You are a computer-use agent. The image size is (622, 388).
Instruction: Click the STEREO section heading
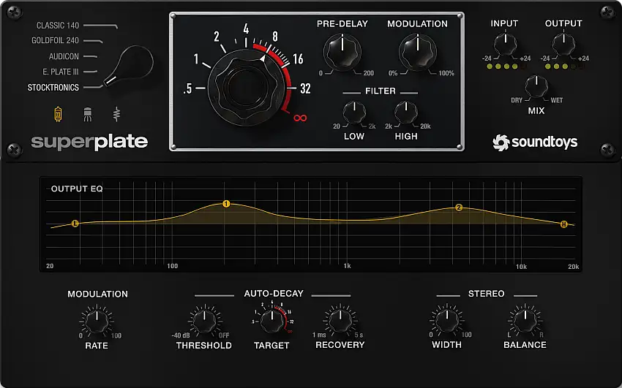(x=487, y=294)
